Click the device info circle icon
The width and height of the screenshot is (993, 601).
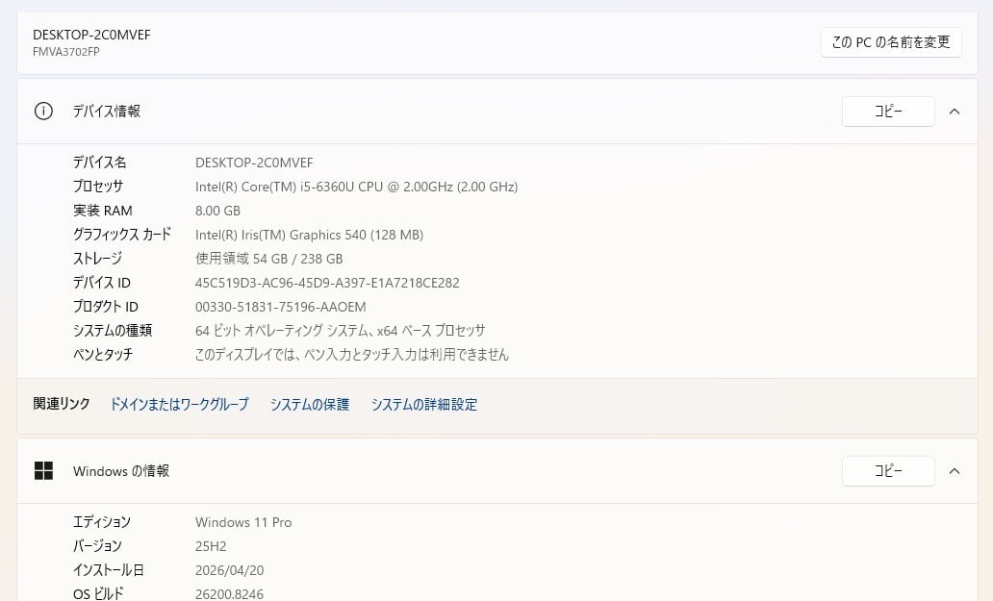click(43, 112)
